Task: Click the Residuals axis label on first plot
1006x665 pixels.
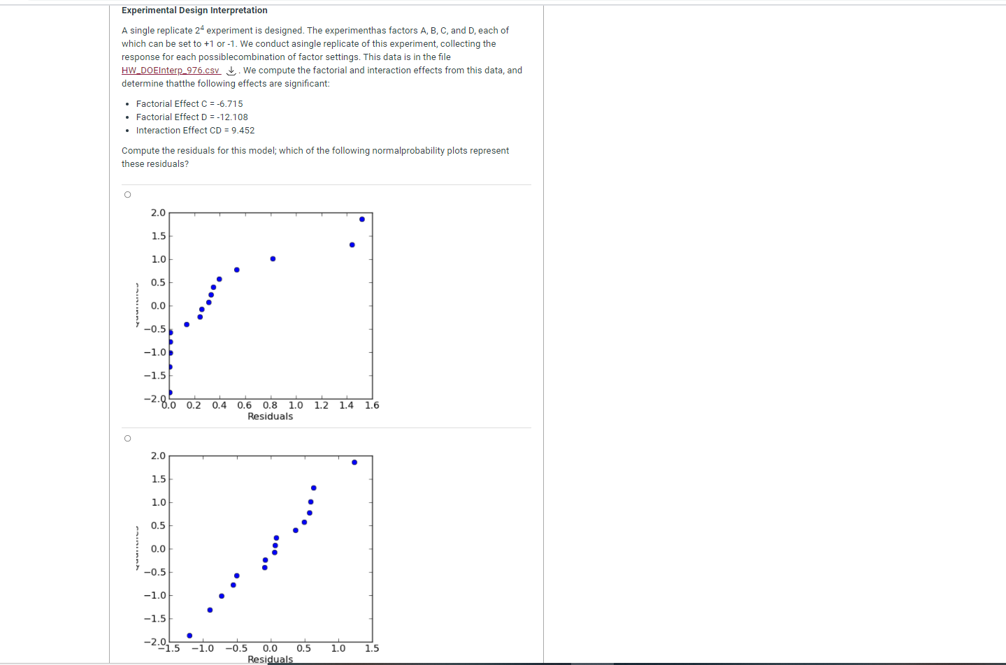Action: (270, 416)
